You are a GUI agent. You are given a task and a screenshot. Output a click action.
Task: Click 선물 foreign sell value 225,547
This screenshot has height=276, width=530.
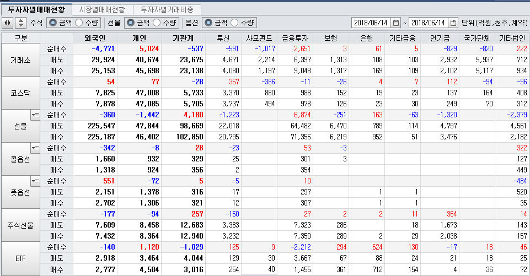pyautogui.click(x=101, y=126)
